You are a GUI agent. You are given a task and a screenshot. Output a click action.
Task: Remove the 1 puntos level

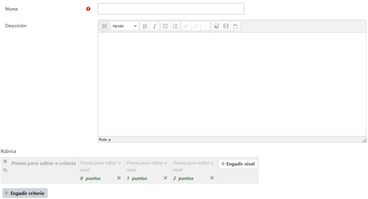[x=166, y=178]
